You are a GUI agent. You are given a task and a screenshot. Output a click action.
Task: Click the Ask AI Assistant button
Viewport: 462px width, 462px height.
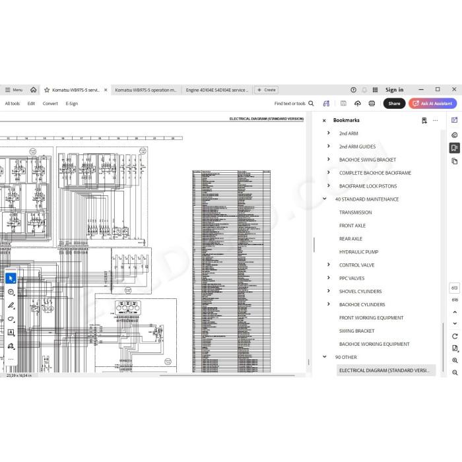[432, 104]
